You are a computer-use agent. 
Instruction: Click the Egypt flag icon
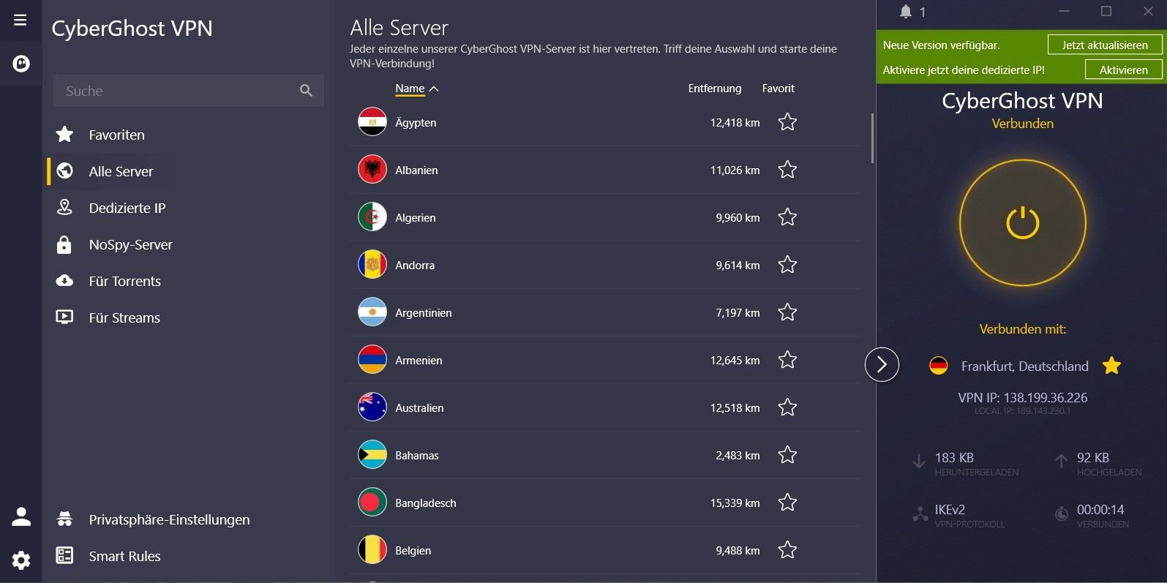click(x=372, y=122)
